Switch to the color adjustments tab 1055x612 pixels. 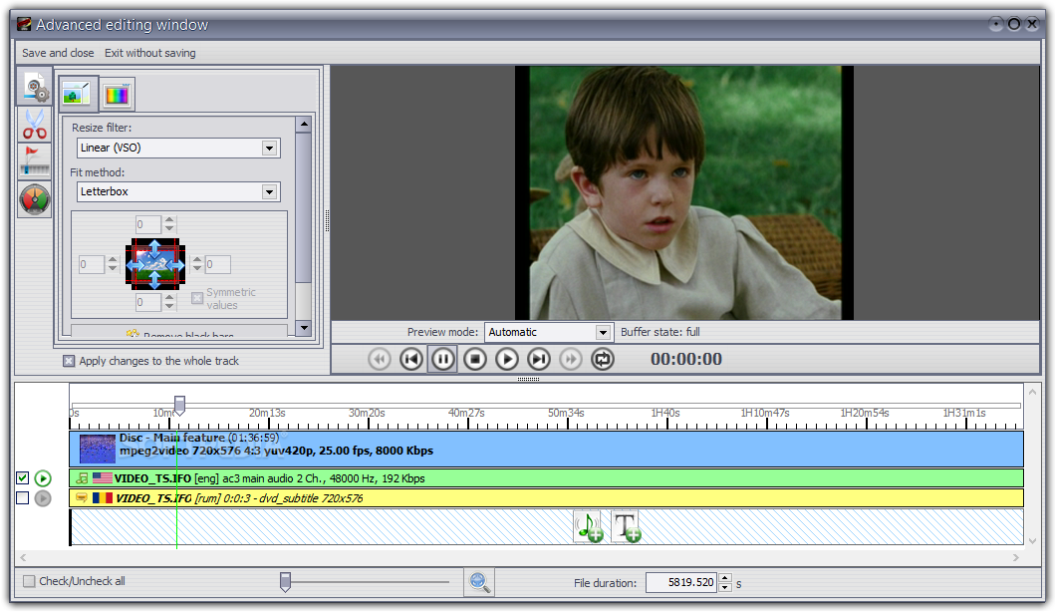[x=118, y=95]
